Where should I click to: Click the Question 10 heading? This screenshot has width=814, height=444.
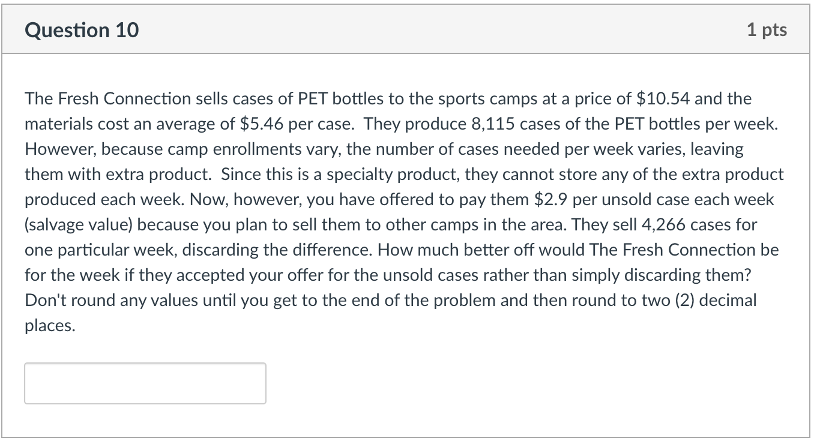point(82,29)
